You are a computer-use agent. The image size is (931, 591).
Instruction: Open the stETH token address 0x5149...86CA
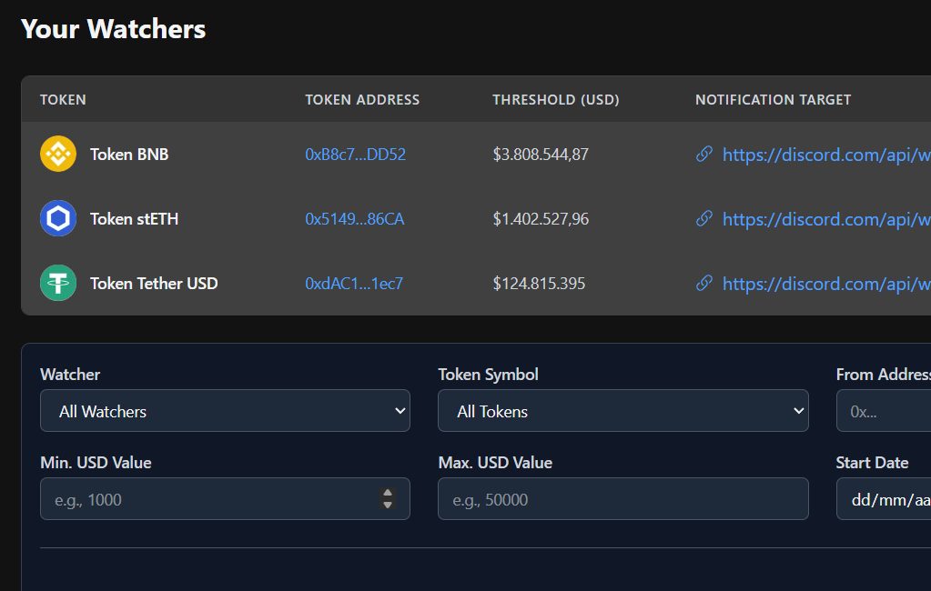click(x=355, y=218)
